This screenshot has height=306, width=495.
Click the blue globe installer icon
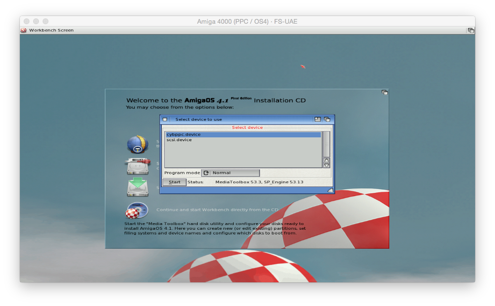pyautogui.click(x=137, y=144)
